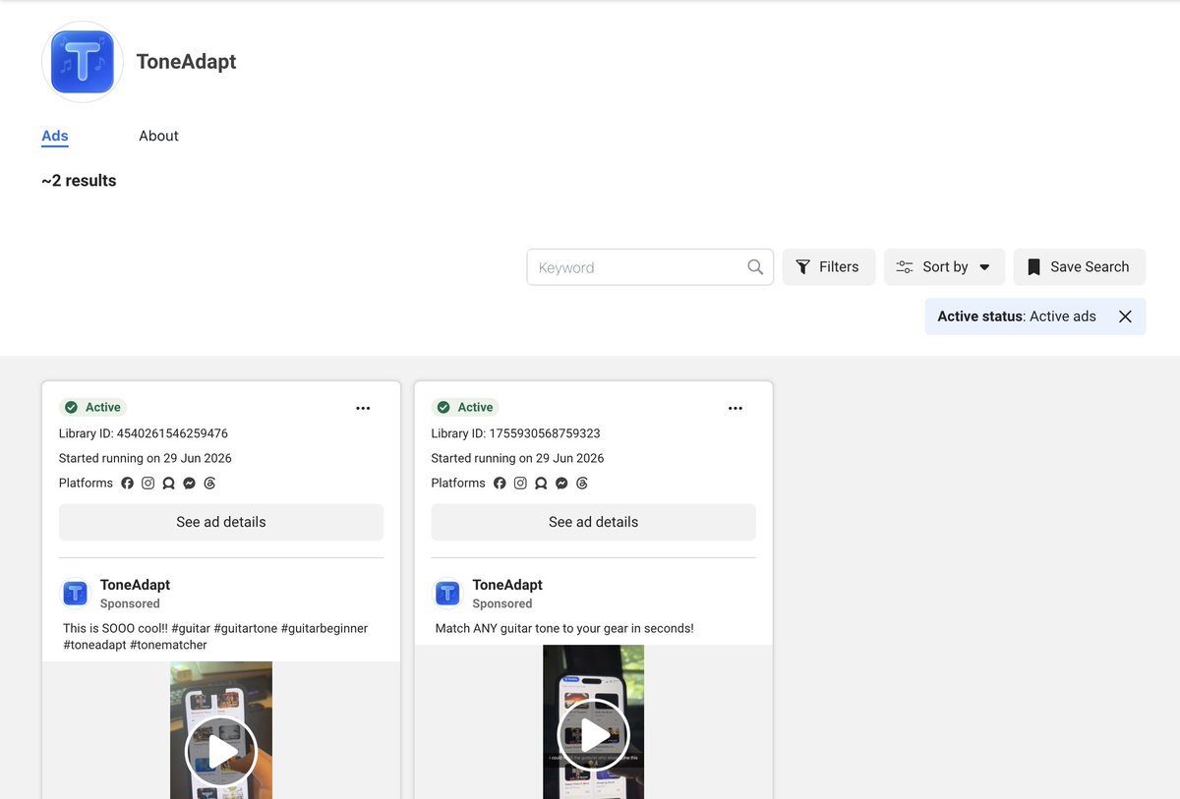Click 'Started running on 29 Jun 2026' on ad 4540261546259476

[146, 458]
